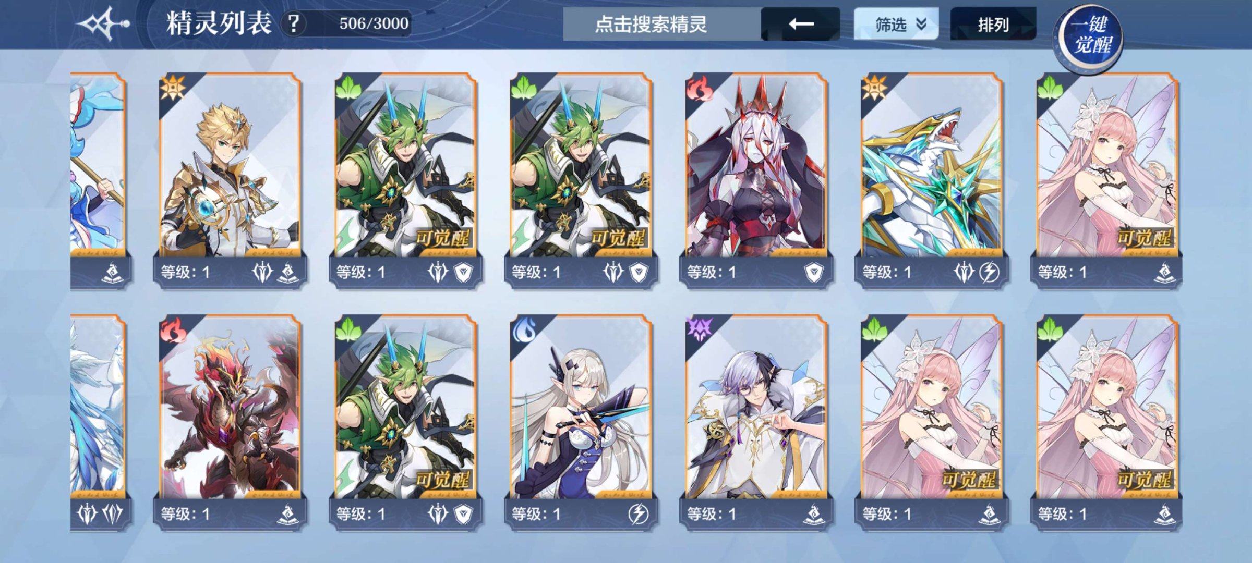The image size is (1252, 563).
Task: Click the water element icon on silver-haired girl card
Action: (524, 331)
